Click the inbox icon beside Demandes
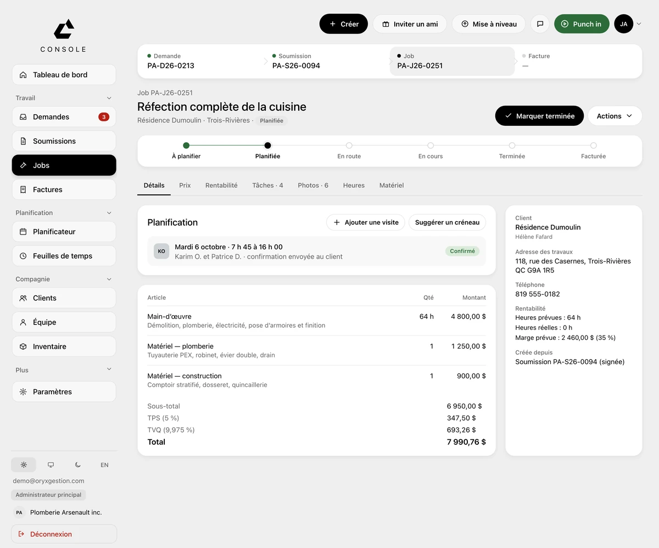The image size is (659, 548). pos(23,117)
